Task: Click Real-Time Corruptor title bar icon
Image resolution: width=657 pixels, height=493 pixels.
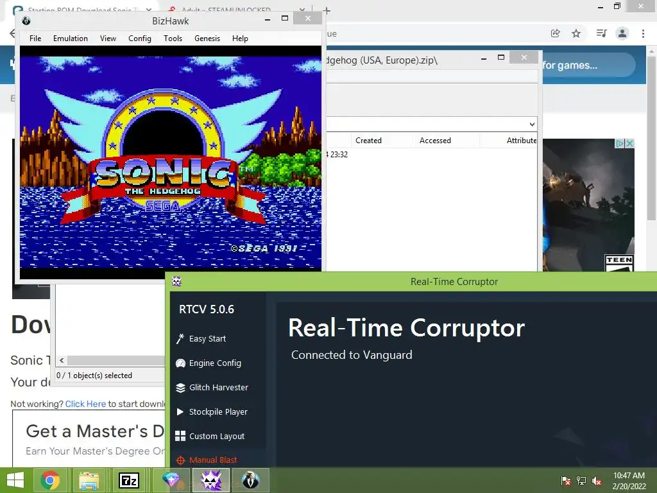Action: pyautogui.click(x=176, y=281)
